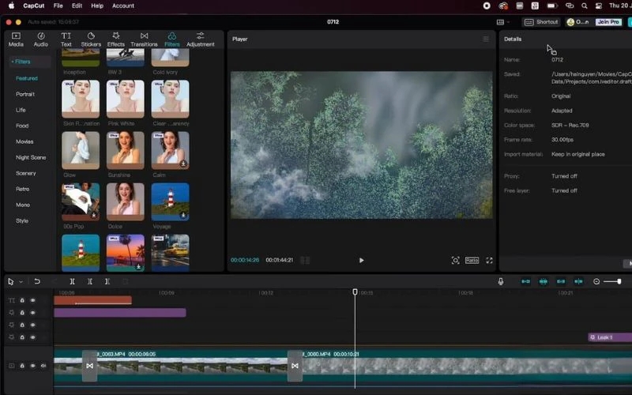Image resolution: width=632 pixels, height=395 pixels.
Task: Select the Leak 1 clip
Action: point(610,337)
